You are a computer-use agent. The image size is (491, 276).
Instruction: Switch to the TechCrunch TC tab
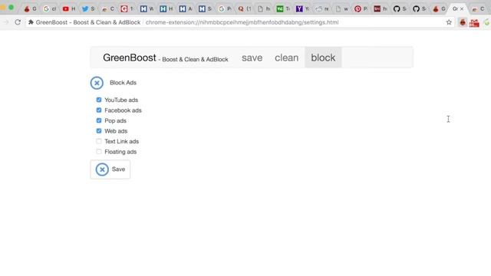tap(283, 8)
